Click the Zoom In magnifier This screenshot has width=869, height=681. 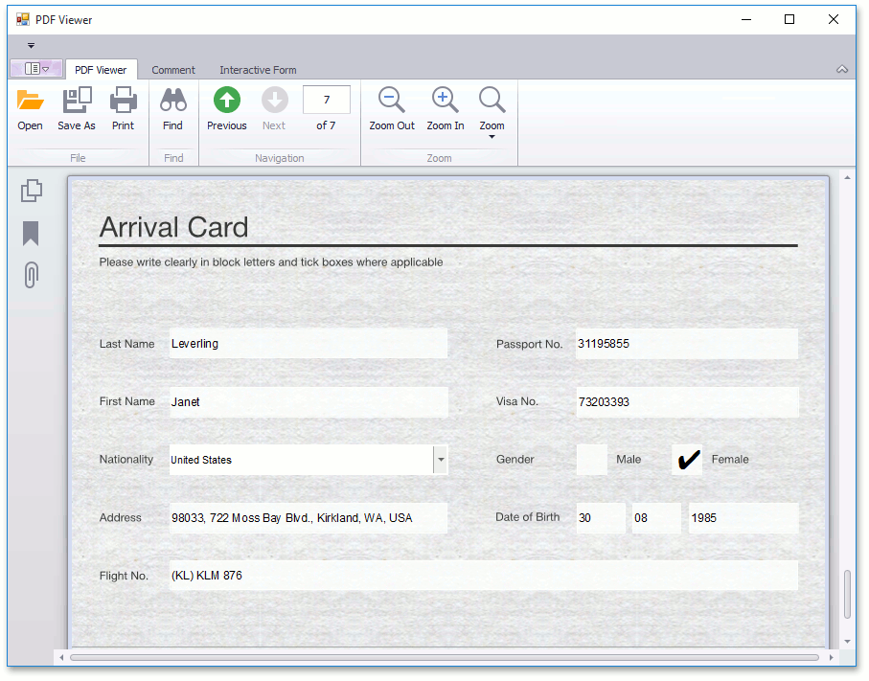pos(445,101)
